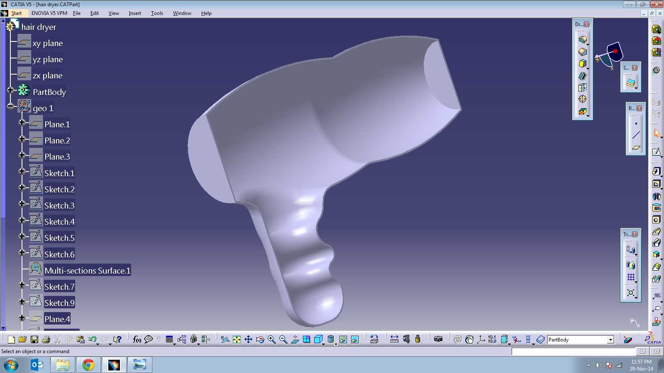Image resolution: width=664 pixels, height=373 pixels.
Task: Select Multi-sections Surface.1 in tree
Action: (x=88, y=271)
